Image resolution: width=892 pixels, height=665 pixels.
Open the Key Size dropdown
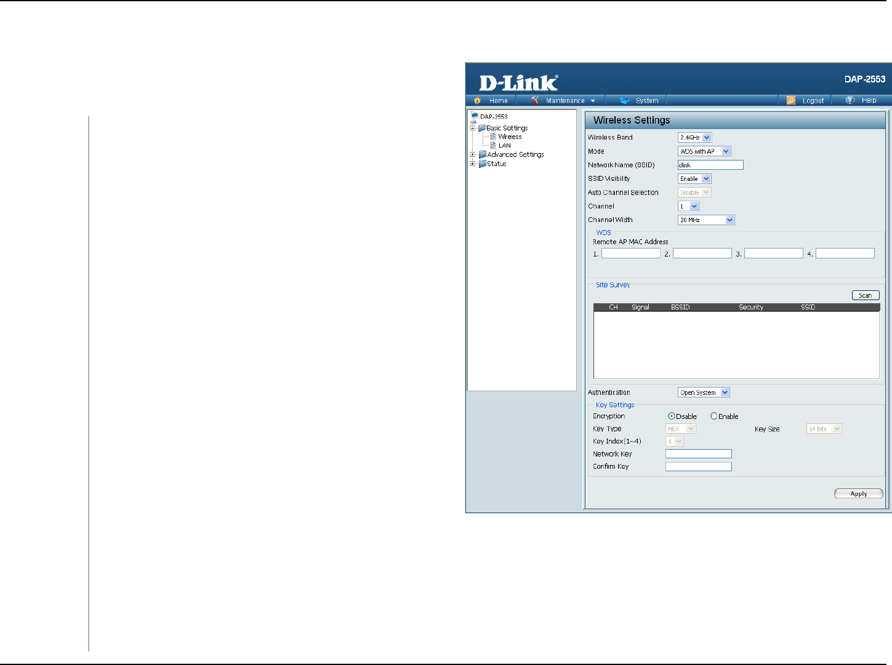824,429
